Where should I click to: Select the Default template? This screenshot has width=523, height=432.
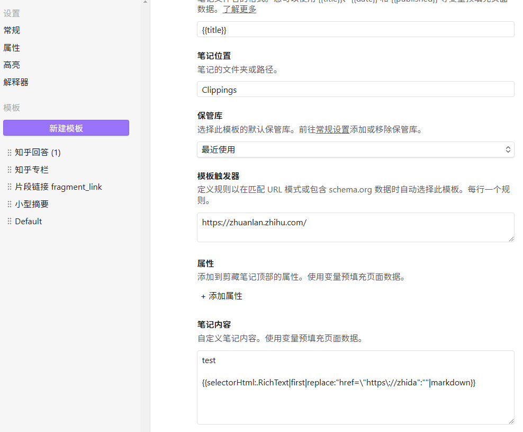coord(29,222)
